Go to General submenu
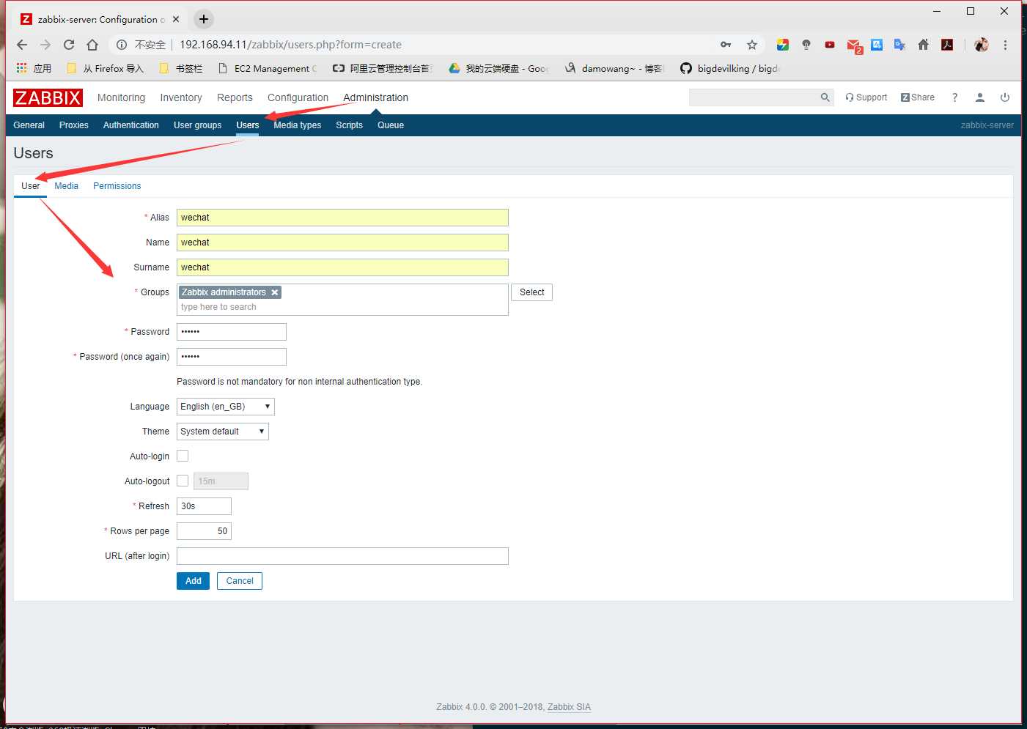 29,125
